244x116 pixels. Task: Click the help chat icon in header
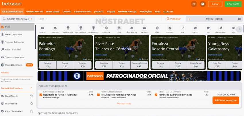click(x=203, y=4)
